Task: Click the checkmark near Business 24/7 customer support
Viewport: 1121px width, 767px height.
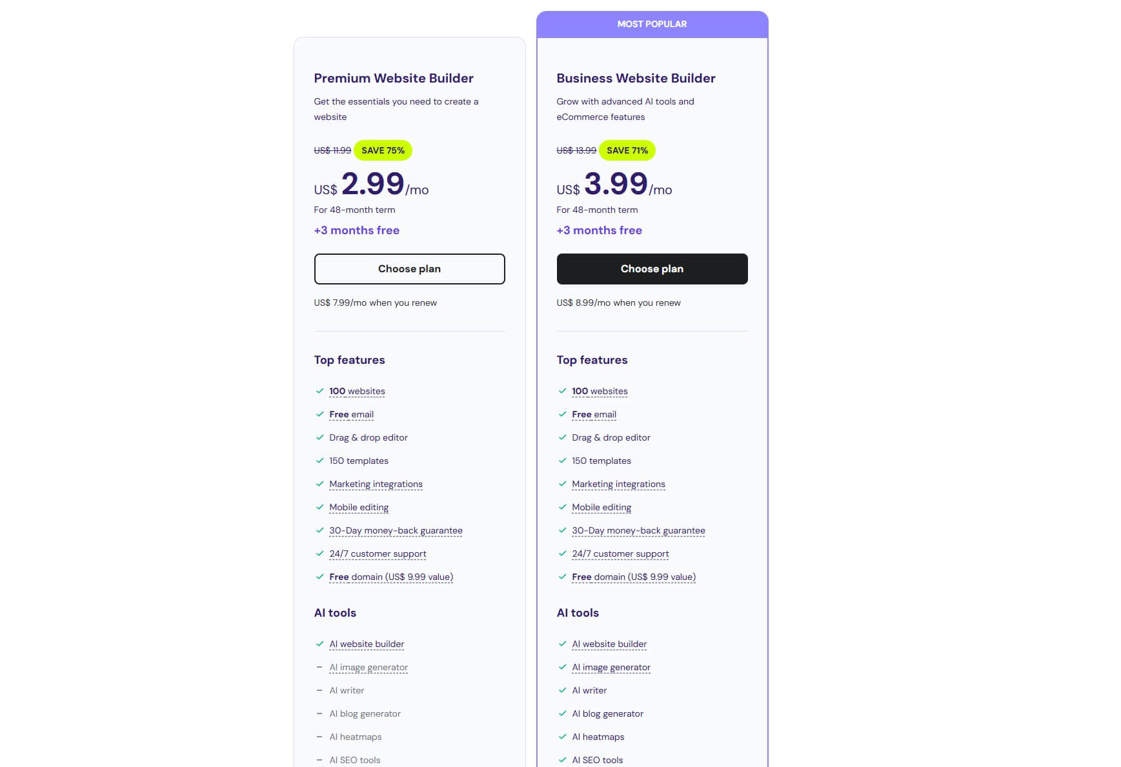Action: pyautogui.click(x=562, y=553)
